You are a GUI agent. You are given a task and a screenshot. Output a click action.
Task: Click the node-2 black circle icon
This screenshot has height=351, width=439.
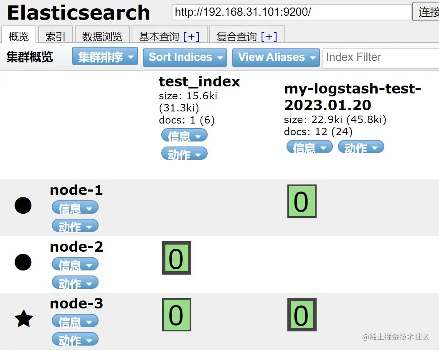click(23, 263)
